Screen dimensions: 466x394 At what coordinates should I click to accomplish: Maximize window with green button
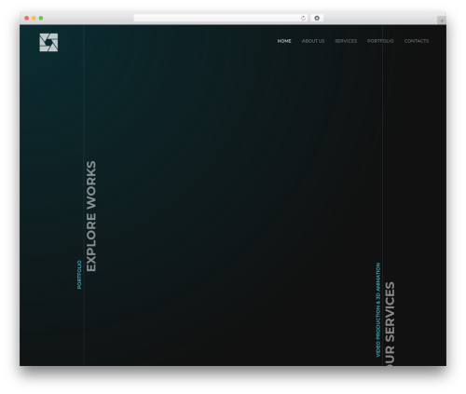click(x=41, y=18)
